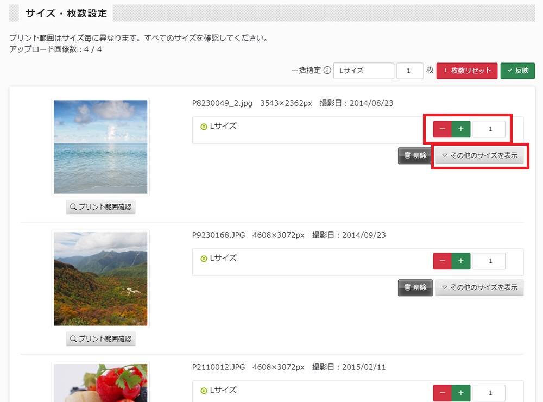
Task: Click the red 枚数リセット button
Action: [x=467, y=71]
